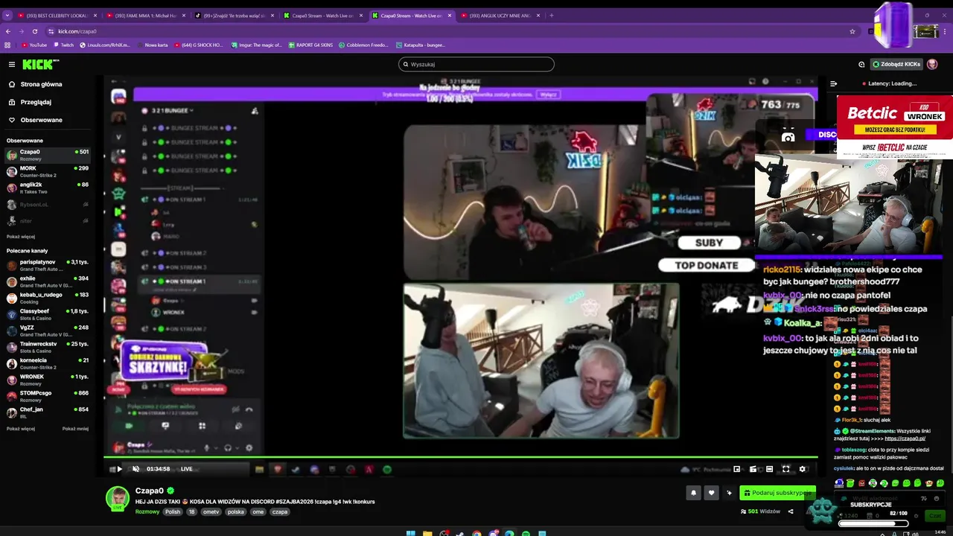Viewport: 953px width, 536px height.
Task: Unmute the stream volume icon
Action: pyautogui.click(x=136, y=469)
